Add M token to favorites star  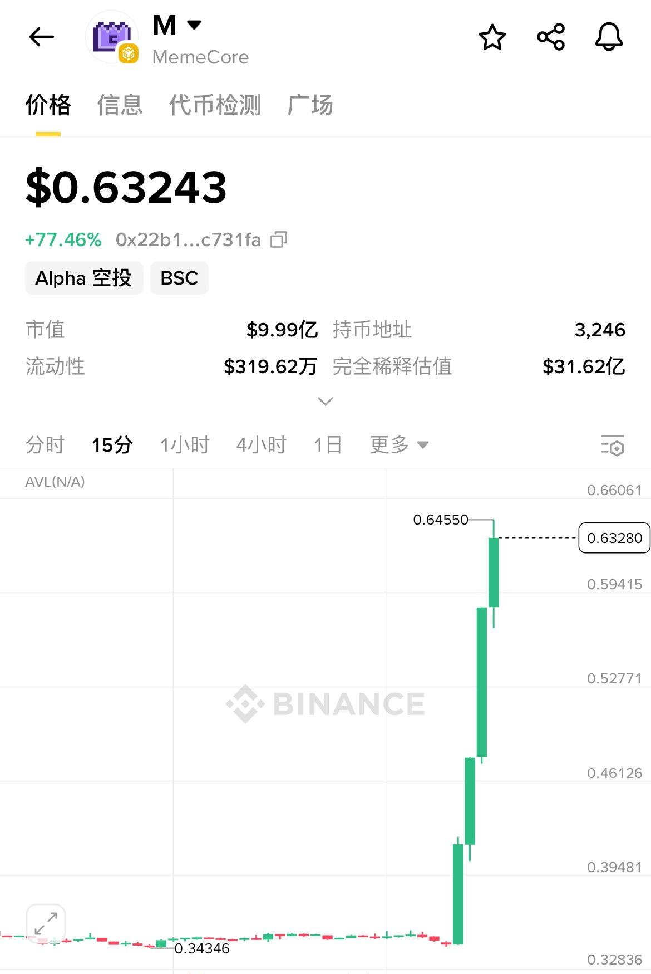[x=492, y=37]
